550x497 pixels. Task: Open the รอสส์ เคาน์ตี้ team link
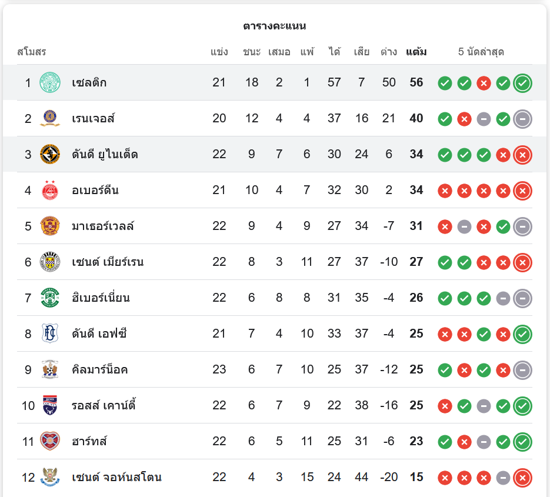104,405
